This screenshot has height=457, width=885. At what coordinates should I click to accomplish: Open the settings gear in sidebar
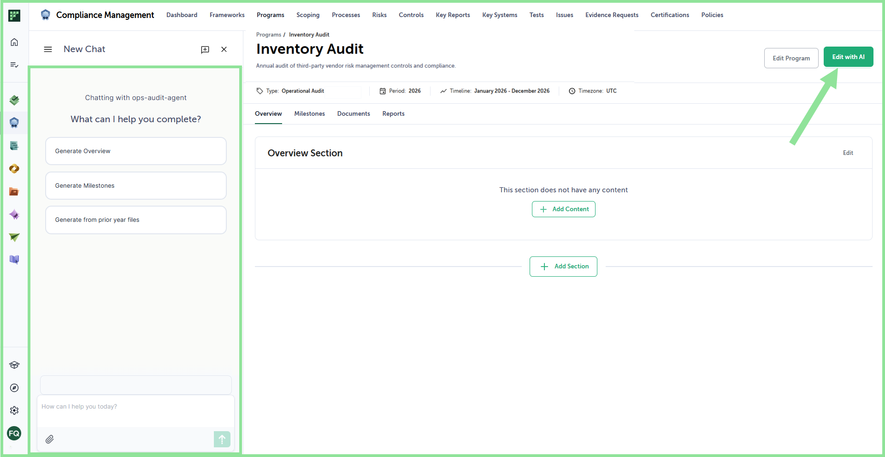coord(14,410)
